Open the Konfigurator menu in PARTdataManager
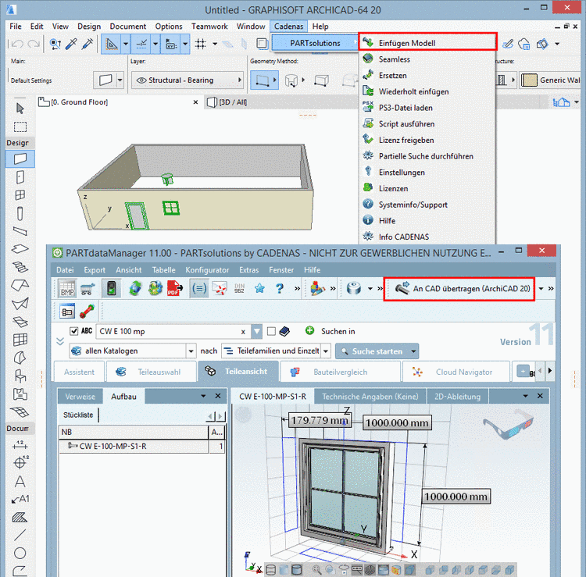Screen dimensions: 586x577 [x=207, y=269]
